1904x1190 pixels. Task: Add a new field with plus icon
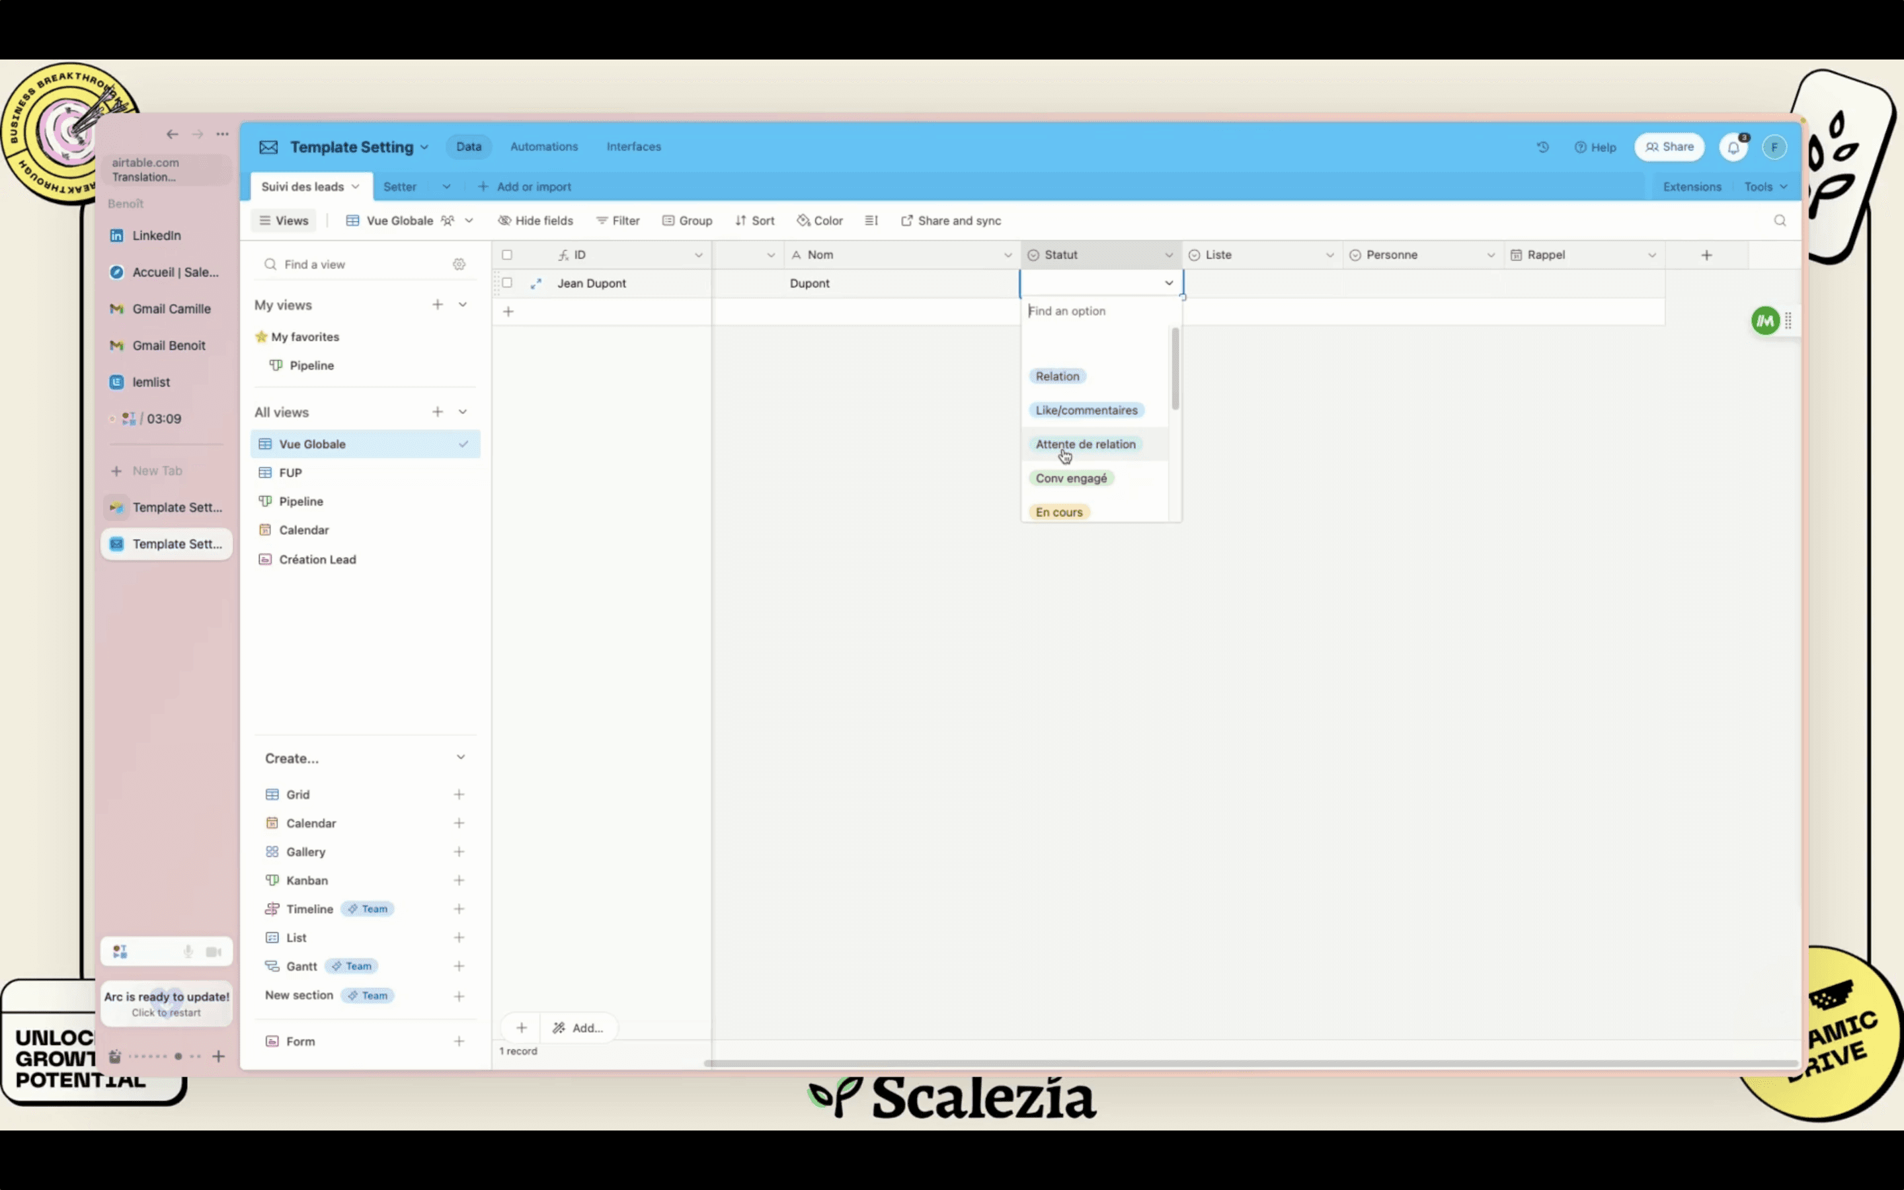point(1706,255)
